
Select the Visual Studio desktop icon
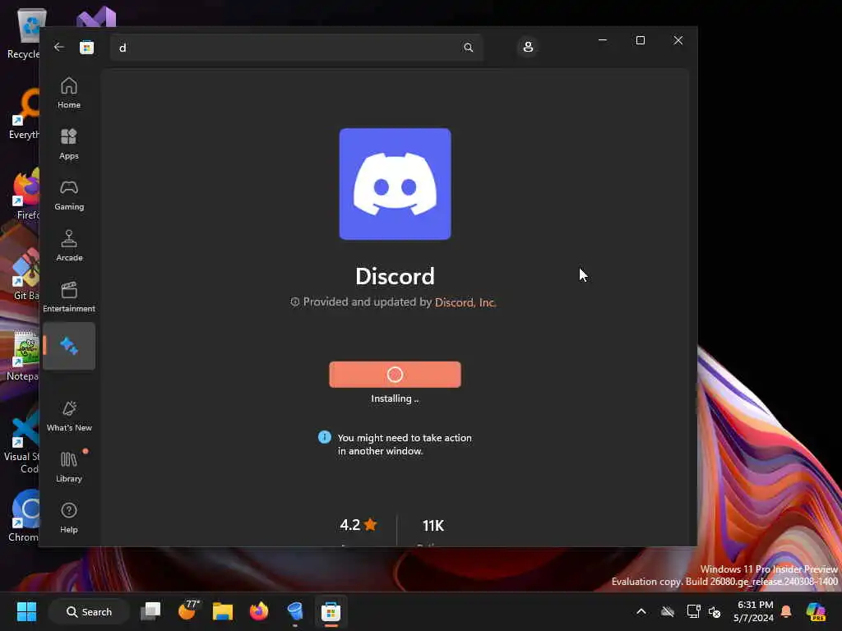95,17
